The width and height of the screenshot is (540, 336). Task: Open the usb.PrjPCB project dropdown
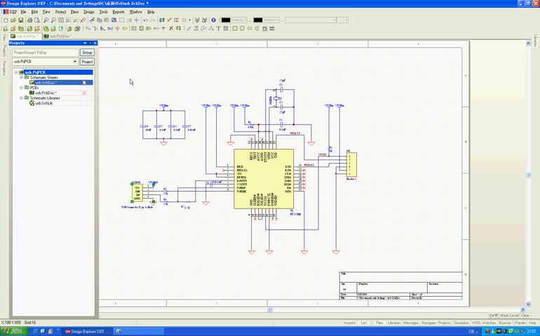(75, 62)
